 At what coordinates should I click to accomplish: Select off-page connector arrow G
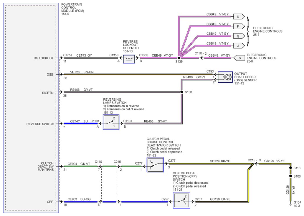pos(239,36)
